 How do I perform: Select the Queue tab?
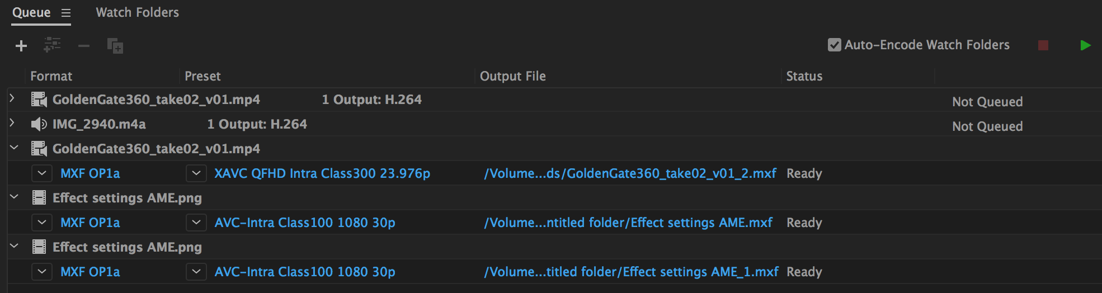pos(31,12)
